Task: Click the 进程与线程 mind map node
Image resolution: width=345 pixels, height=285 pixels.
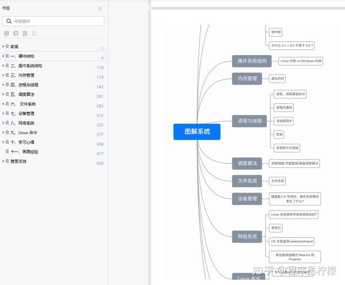Action: coord(249,121)
